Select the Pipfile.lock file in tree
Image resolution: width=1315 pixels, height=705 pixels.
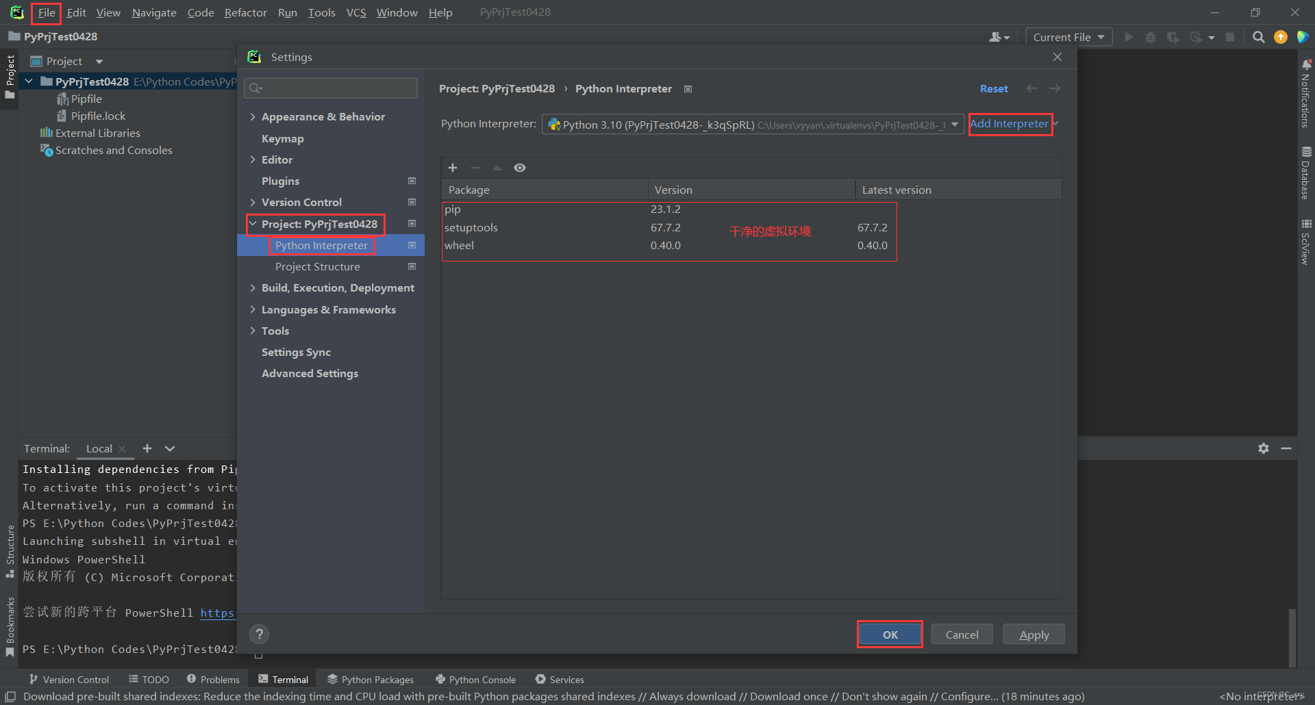click(98, 116)
